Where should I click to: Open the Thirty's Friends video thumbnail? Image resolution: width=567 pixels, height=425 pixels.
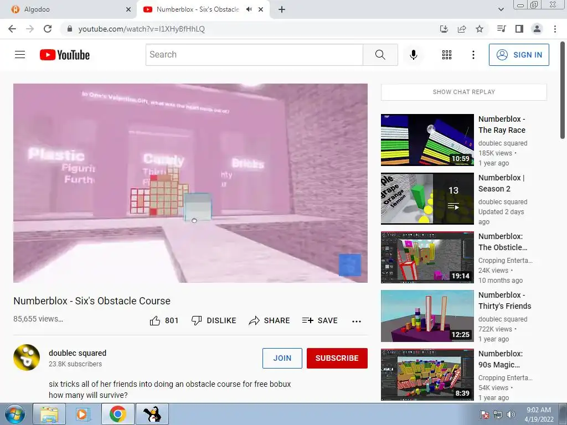(x=427, y=316)
